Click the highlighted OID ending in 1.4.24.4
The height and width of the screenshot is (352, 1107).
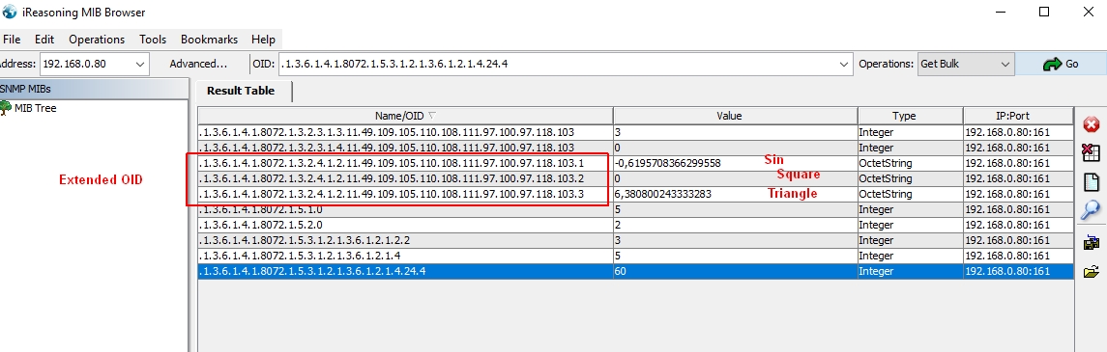click(x=312, y=272)
